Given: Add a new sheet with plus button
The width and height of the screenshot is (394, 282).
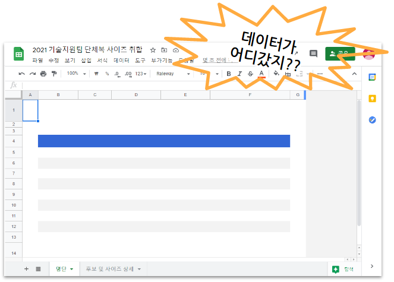Looking at the screenshot, I should pos(26,269).
